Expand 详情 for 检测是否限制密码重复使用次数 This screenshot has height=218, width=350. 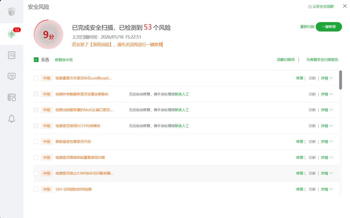pyautogui.click(x=327, y=158)
